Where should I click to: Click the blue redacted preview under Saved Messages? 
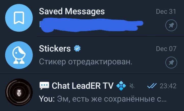pos(91,25)
